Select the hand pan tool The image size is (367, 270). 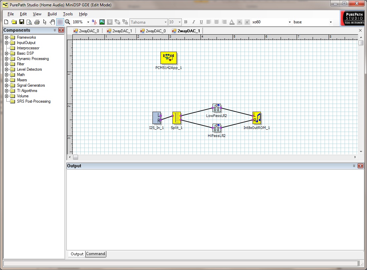[52, 22]
